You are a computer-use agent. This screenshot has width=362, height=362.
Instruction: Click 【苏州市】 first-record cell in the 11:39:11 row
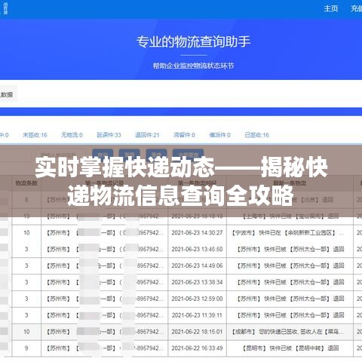click(105, 315)
